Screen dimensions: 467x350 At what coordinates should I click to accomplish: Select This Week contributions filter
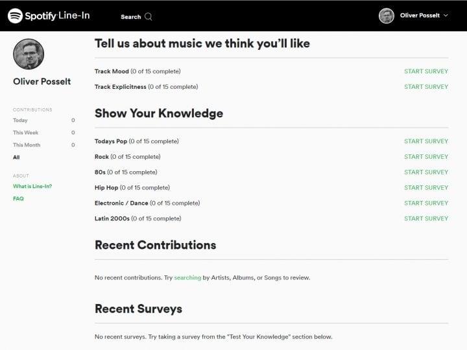pos(25,133)
